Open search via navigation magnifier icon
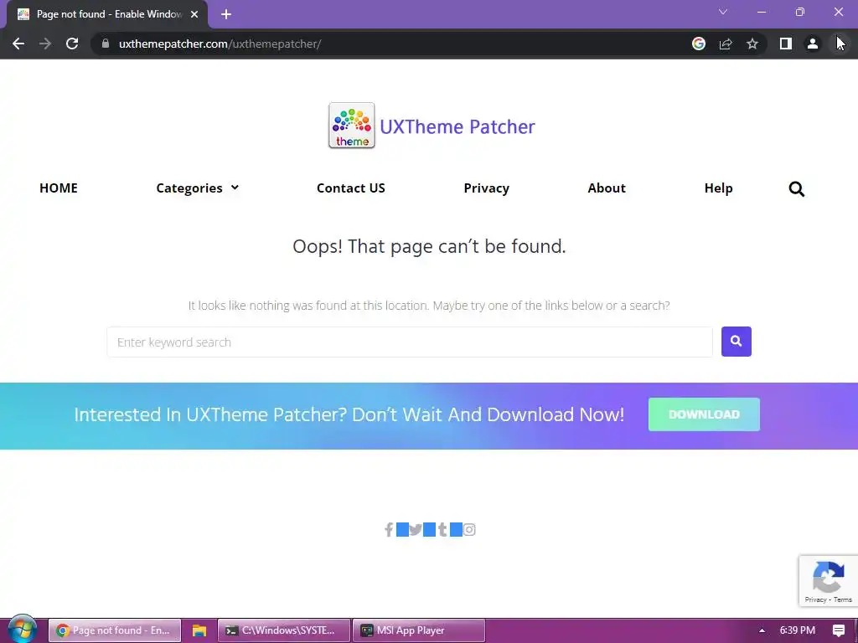Image resolution: width=858 pixels, height=643 pixels. [797, 188]
